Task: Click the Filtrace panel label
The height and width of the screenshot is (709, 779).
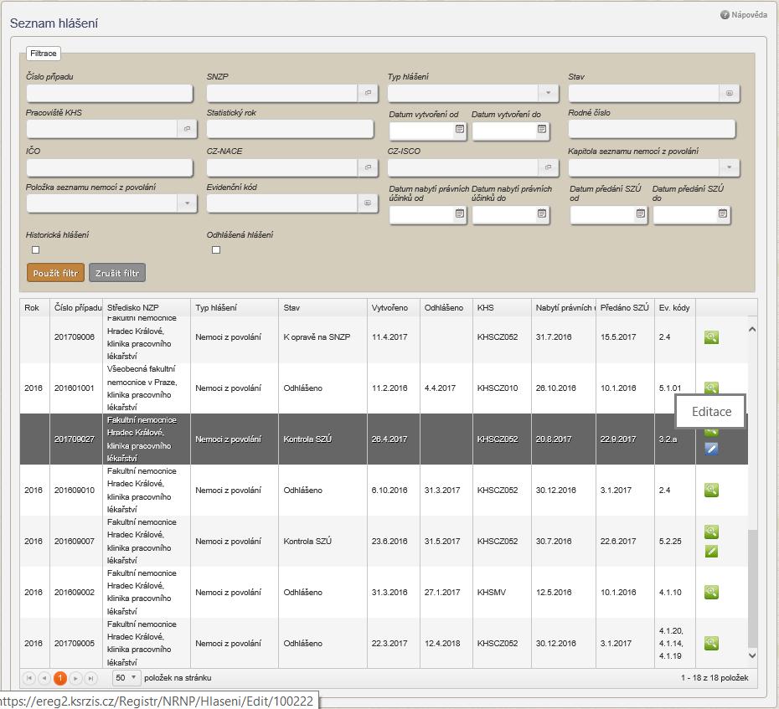Action: click(44, 53)
